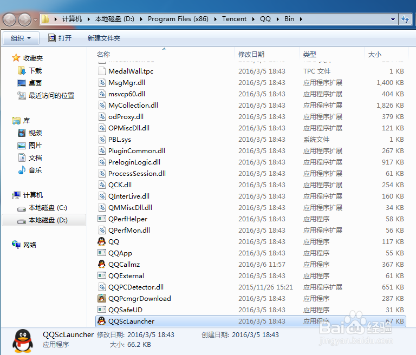
Task: Select QQPcmgrDownload application icon
Action: coord(102,299)
